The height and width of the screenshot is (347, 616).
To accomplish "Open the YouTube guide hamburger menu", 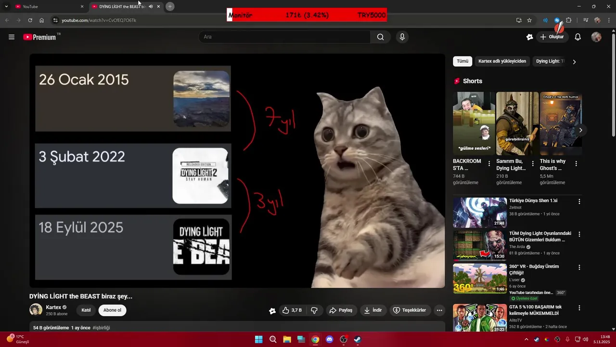I will (x=12, y=37).
